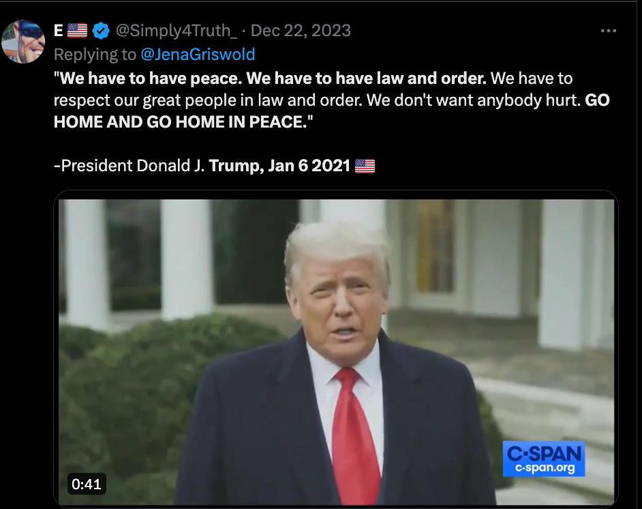642x509 pixels.
Task: Click the 'We don't want anybody hurt' sentence
Action: click(473, 100)
